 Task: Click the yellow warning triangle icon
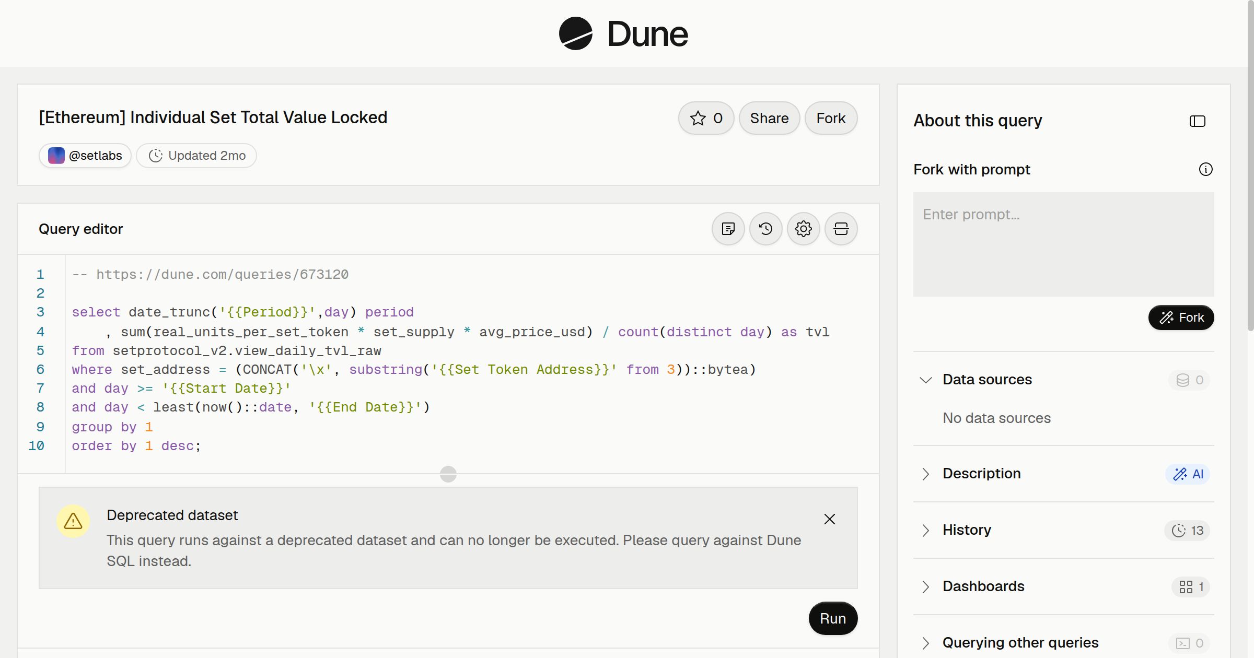(x=73, y=521)
